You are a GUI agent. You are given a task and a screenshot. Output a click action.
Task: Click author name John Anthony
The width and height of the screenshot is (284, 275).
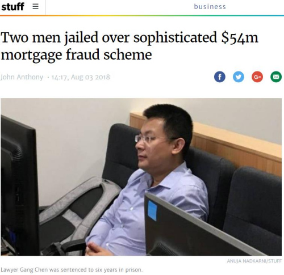pos(22,77)
